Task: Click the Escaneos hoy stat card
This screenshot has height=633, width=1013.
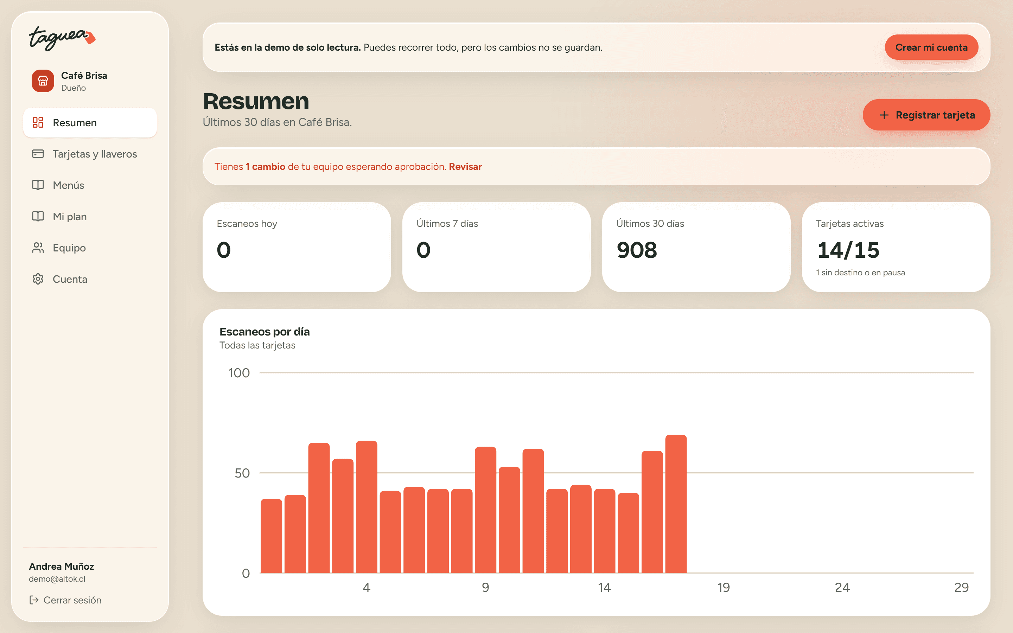Action: point(297,248)
